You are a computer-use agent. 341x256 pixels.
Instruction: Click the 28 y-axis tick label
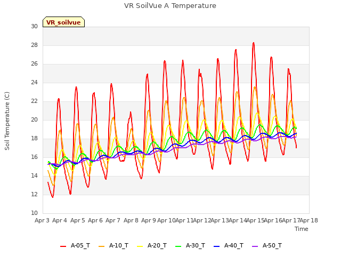(34, 45)
